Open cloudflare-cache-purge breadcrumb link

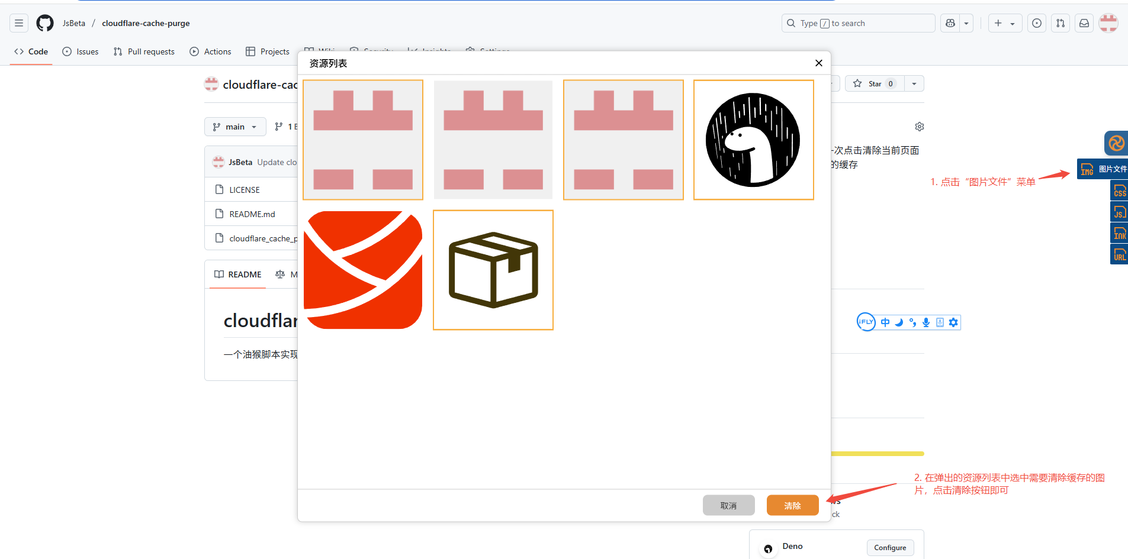146,23
